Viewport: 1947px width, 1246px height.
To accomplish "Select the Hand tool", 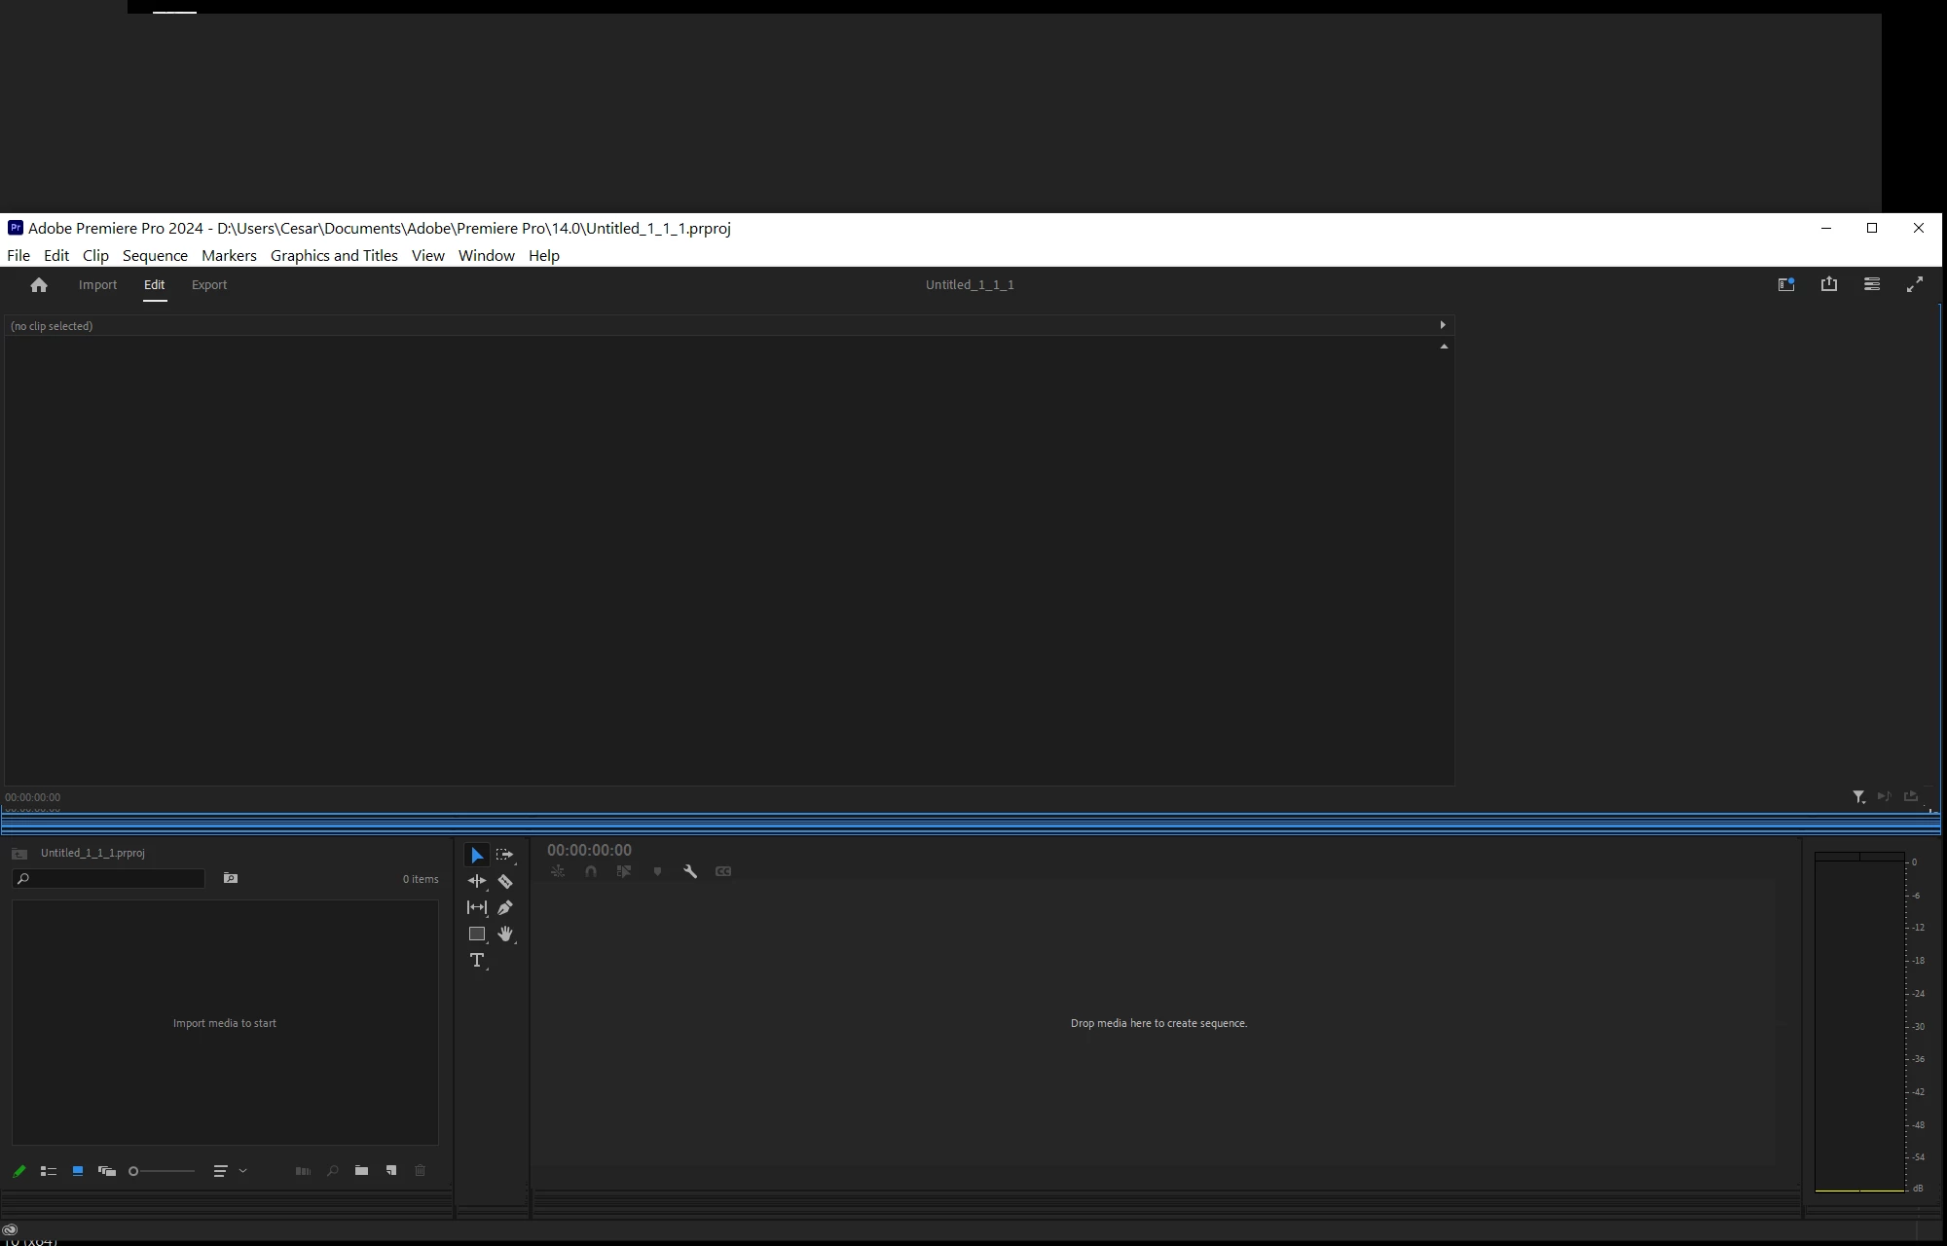I will pos(505,934).
